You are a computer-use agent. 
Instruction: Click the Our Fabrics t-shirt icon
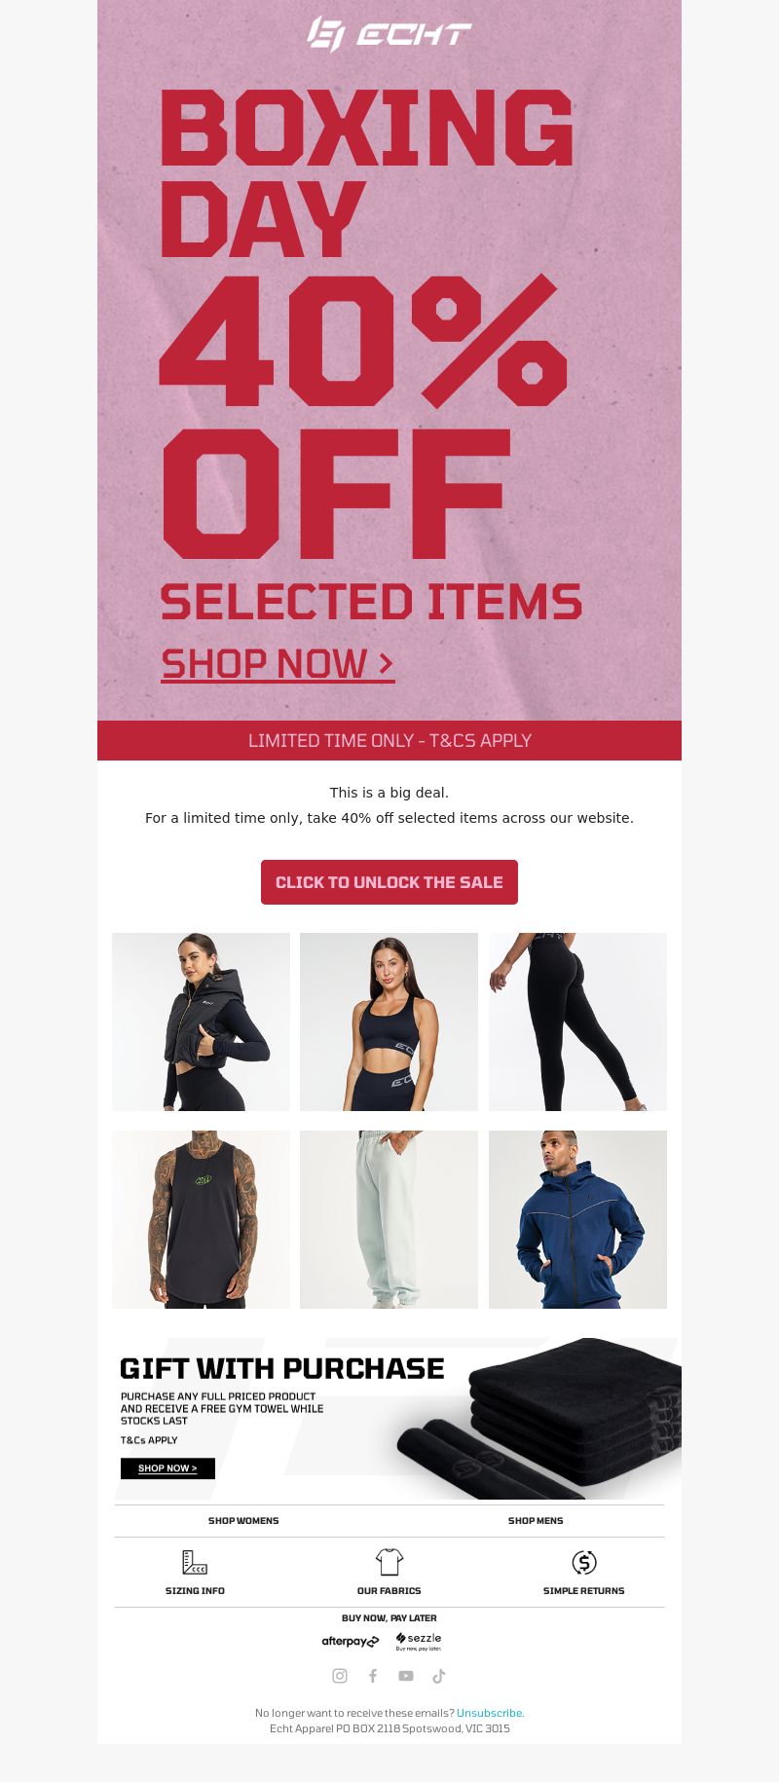(x=389, y=1562)
